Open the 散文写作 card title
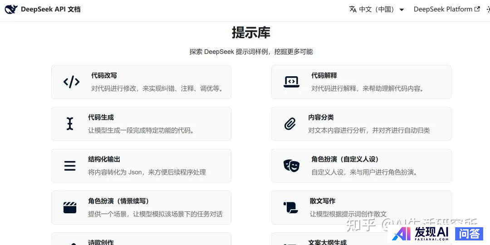 pyautogui.click(x=323, y=201)
